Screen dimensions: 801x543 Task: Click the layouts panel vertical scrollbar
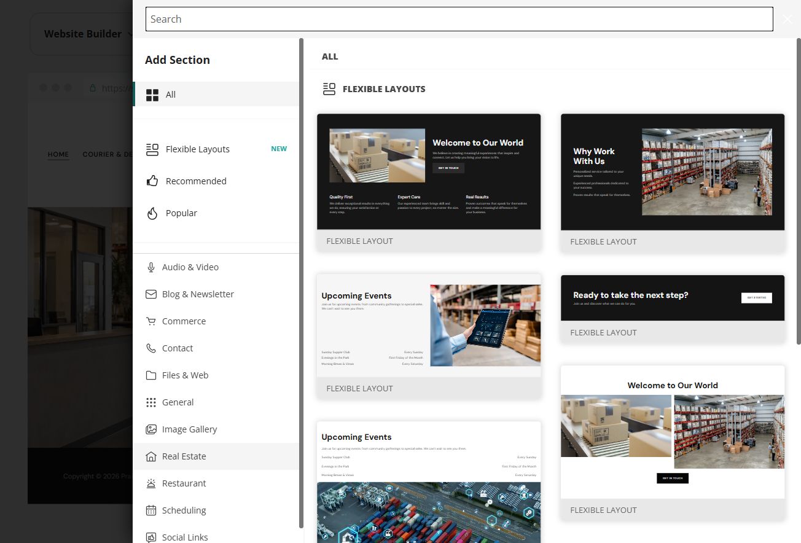(799, 190)
